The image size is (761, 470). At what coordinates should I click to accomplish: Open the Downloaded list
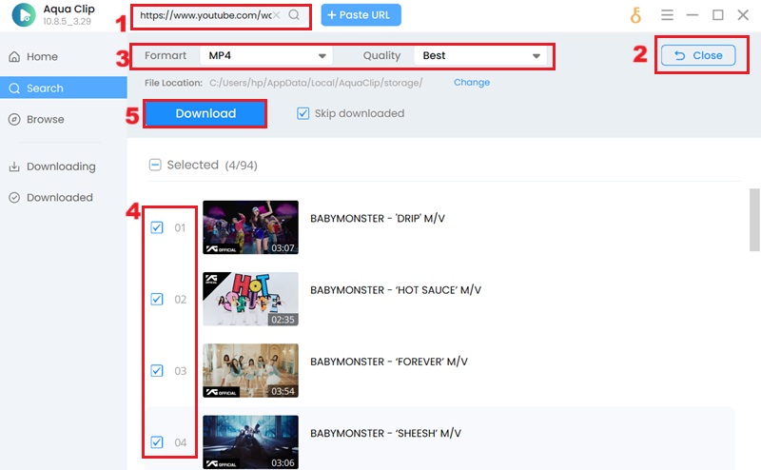point(64,198)
